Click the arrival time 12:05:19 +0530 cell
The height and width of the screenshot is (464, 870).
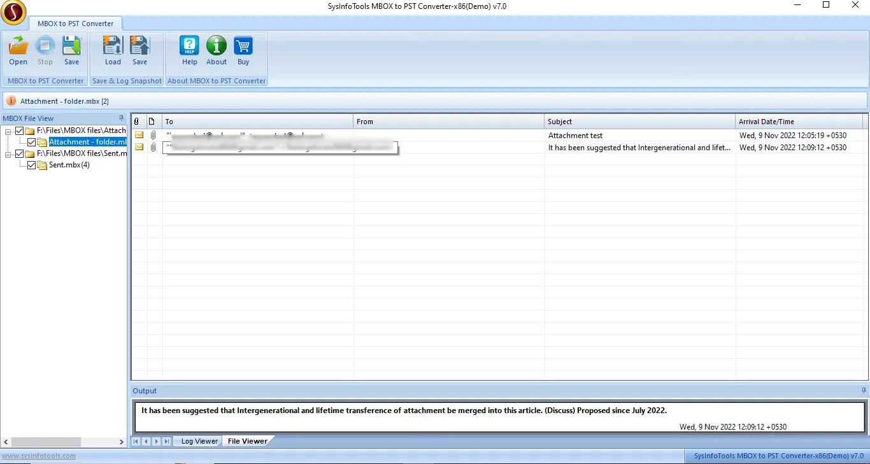pos(793,136)
